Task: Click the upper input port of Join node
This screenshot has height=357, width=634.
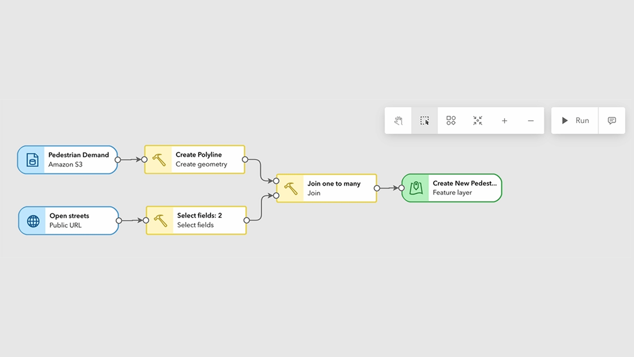Action: click(276, 181)
